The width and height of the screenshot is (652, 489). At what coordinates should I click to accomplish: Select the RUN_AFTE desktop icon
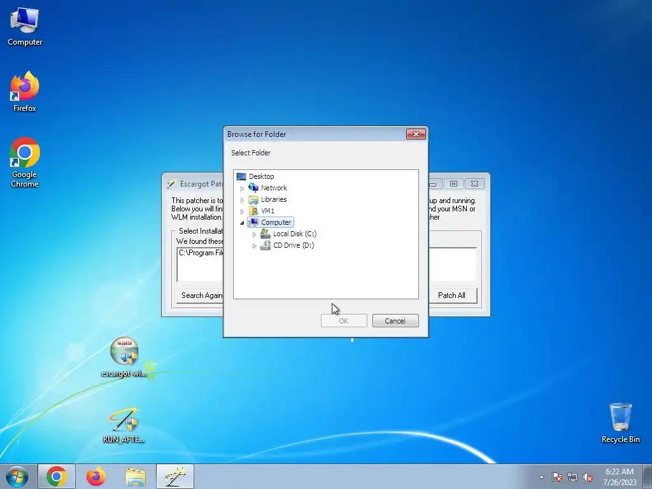pos(124,425)
